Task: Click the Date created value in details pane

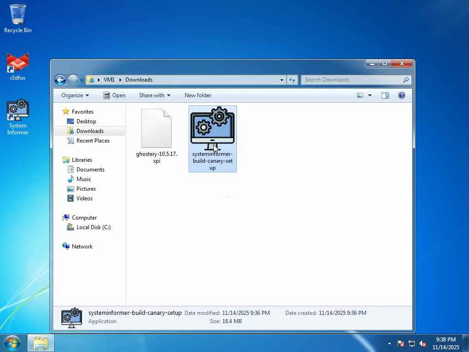Action: [343, 313]
